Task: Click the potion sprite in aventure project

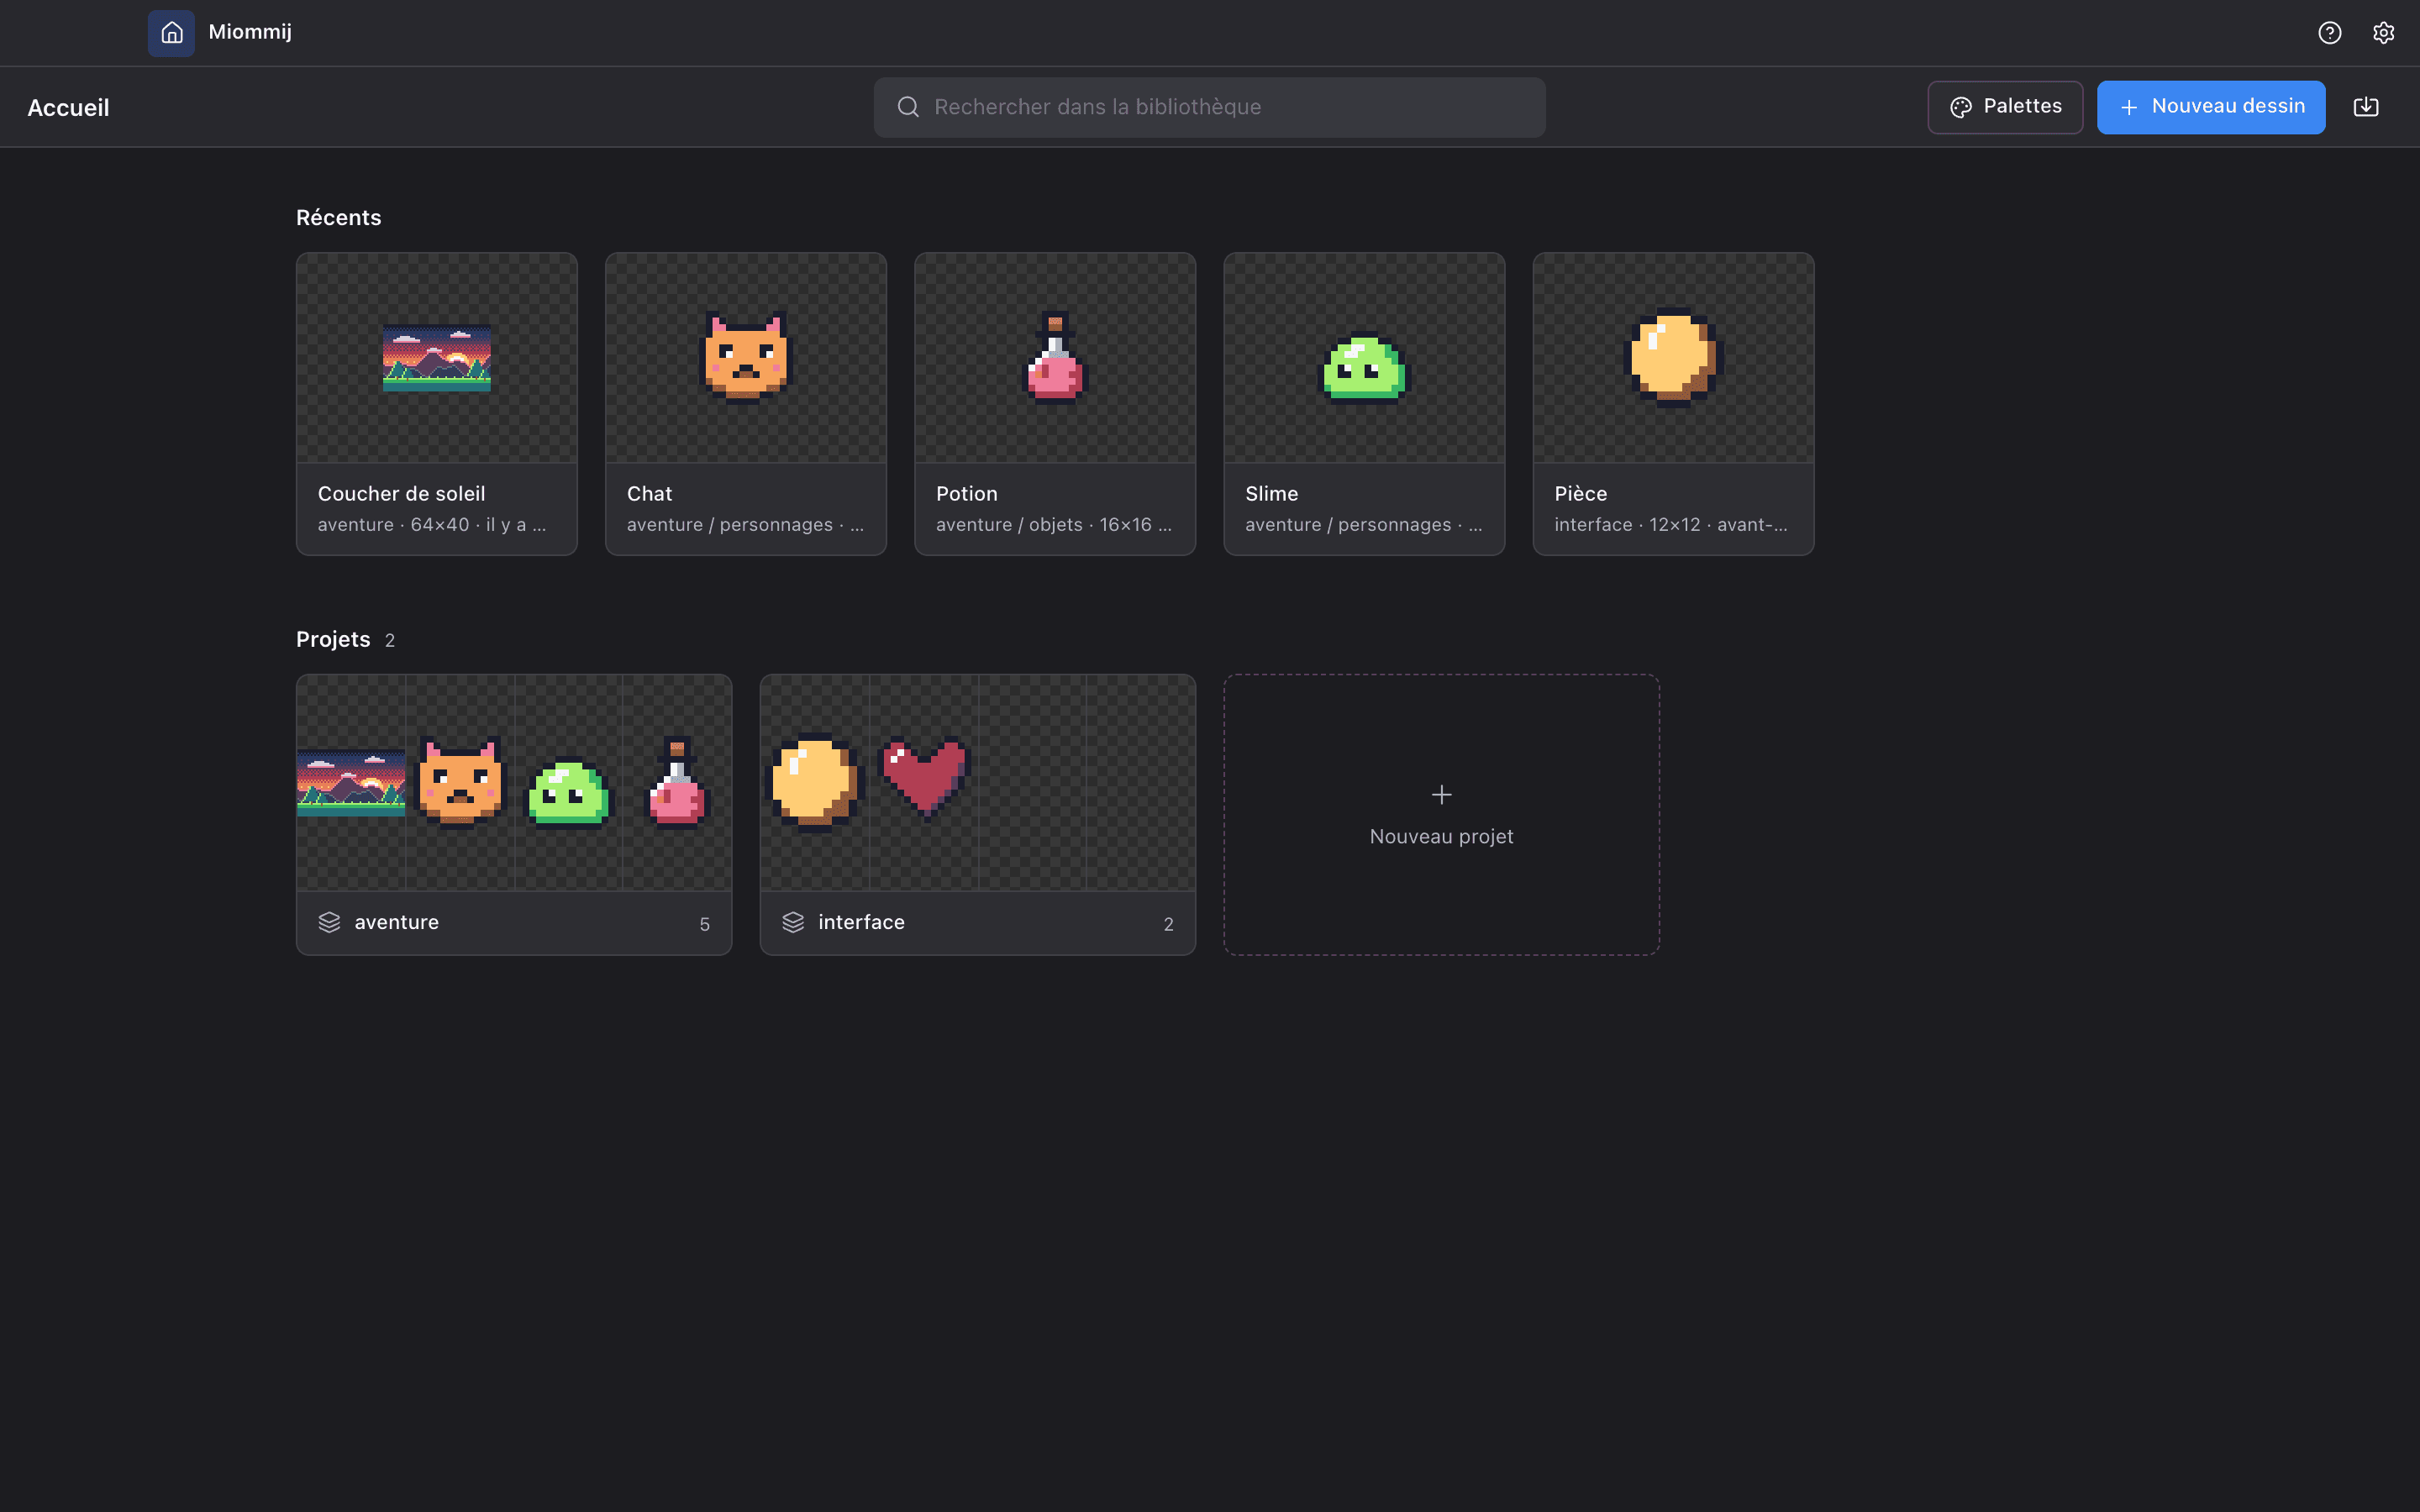Action: (677, 783)
